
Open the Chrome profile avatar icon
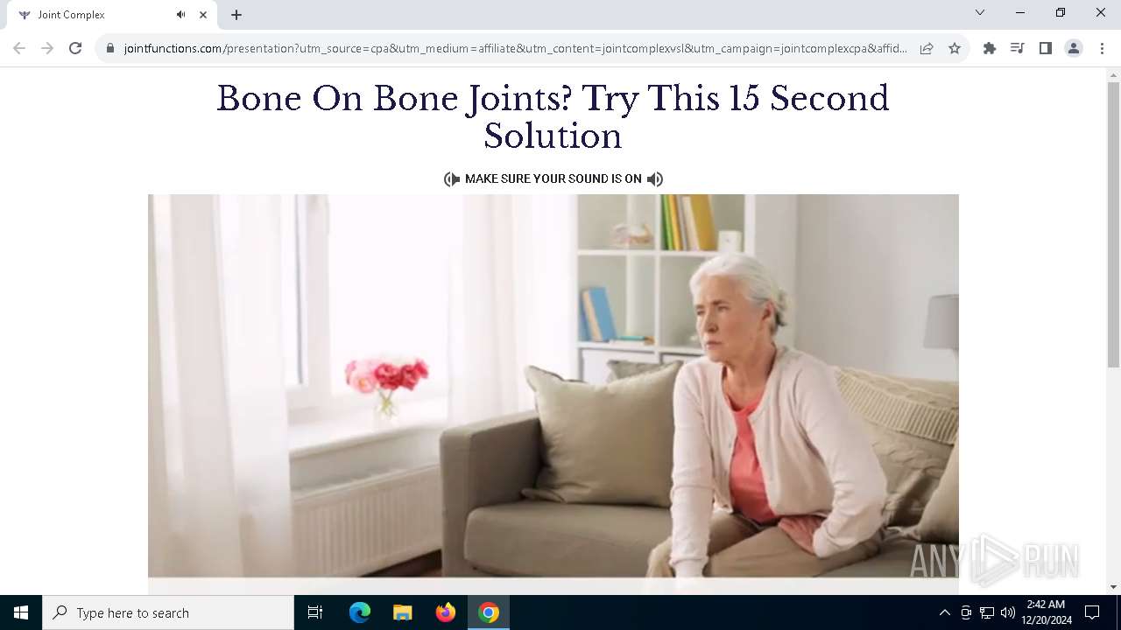pyautogui.click(x=1074, y=48)
